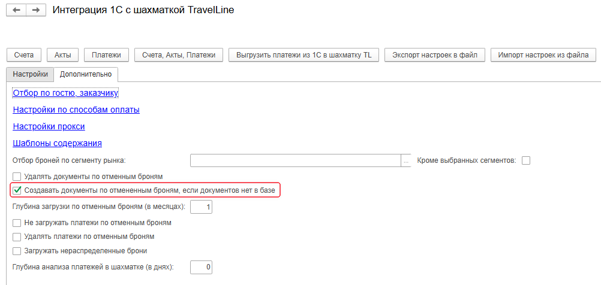Click Выгрузить платежи из 1С в шахматку TL
Image resolution: width=601 pixels, height=285 pixels.
pos(304,55)
